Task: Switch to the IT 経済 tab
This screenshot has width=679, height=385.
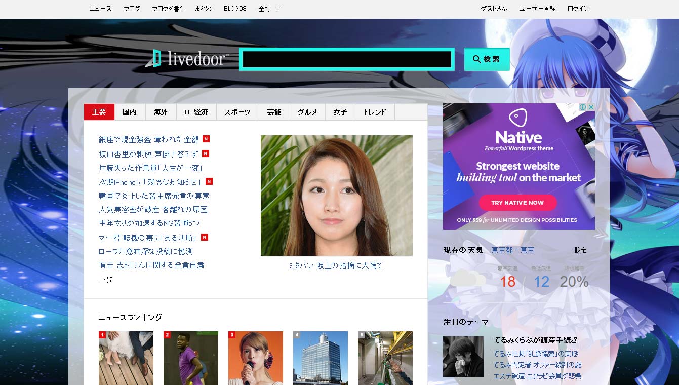Action: click(x=196, y=112)
